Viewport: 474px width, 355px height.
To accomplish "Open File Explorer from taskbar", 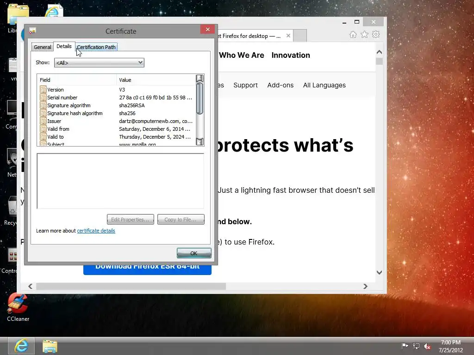I will [x=50, y=346].
